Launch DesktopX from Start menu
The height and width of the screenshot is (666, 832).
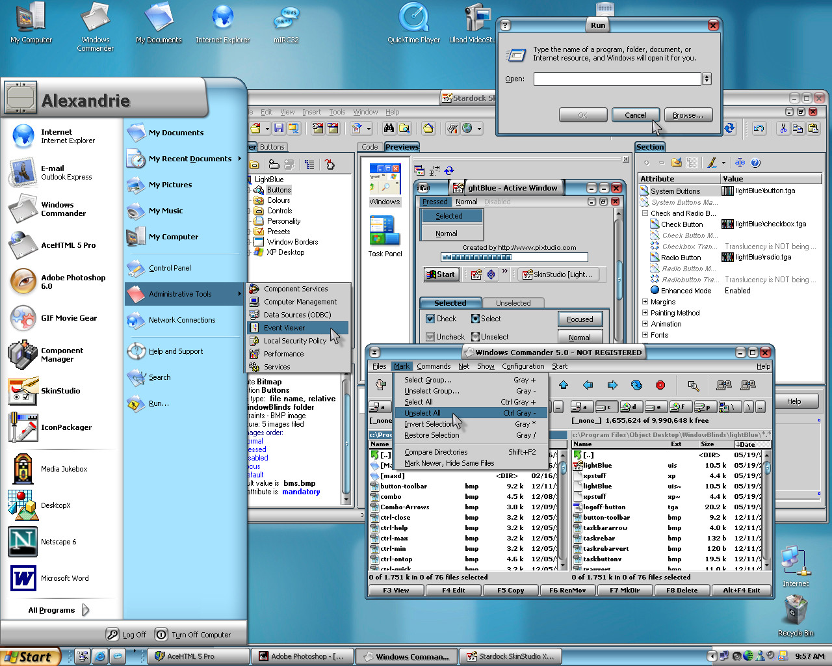[x=40, y=505]
